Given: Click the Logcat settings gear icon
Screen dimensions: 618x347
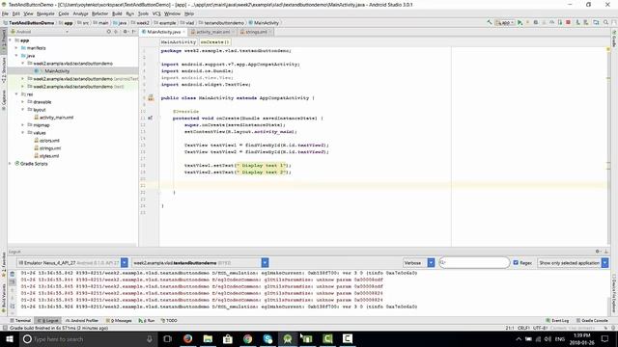Looking at the screenshot, I should coord(598,252).
